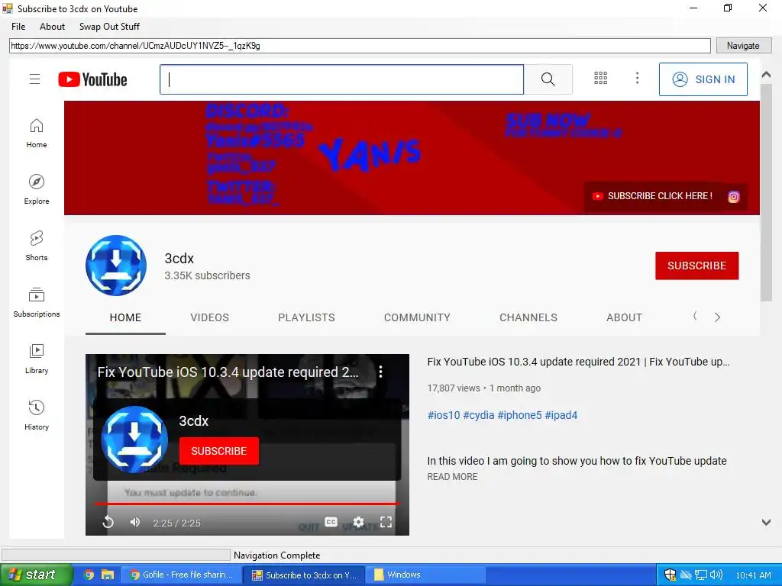Switch to the COMMUNITY tab
The width and height of the screenshot is (782, 586).
point(417,317)
